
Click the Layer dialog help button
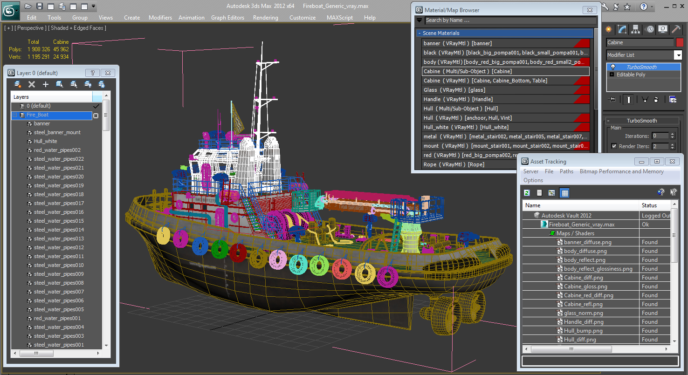pos(92,73)
